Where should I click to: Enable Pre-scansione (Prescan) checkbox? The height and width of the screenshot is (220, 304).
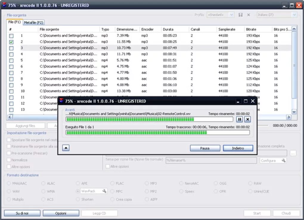pyautogui.click(x=9, y=153)
